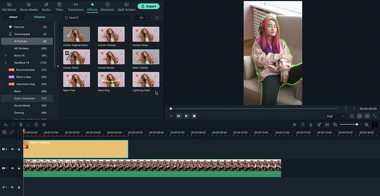Select the Human Segmentation effect thumbnail
The width and height of the screenshot is (380, 196).
(76, 34)
